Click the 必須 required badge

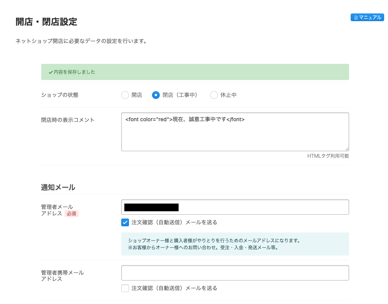tap(71, 214)
